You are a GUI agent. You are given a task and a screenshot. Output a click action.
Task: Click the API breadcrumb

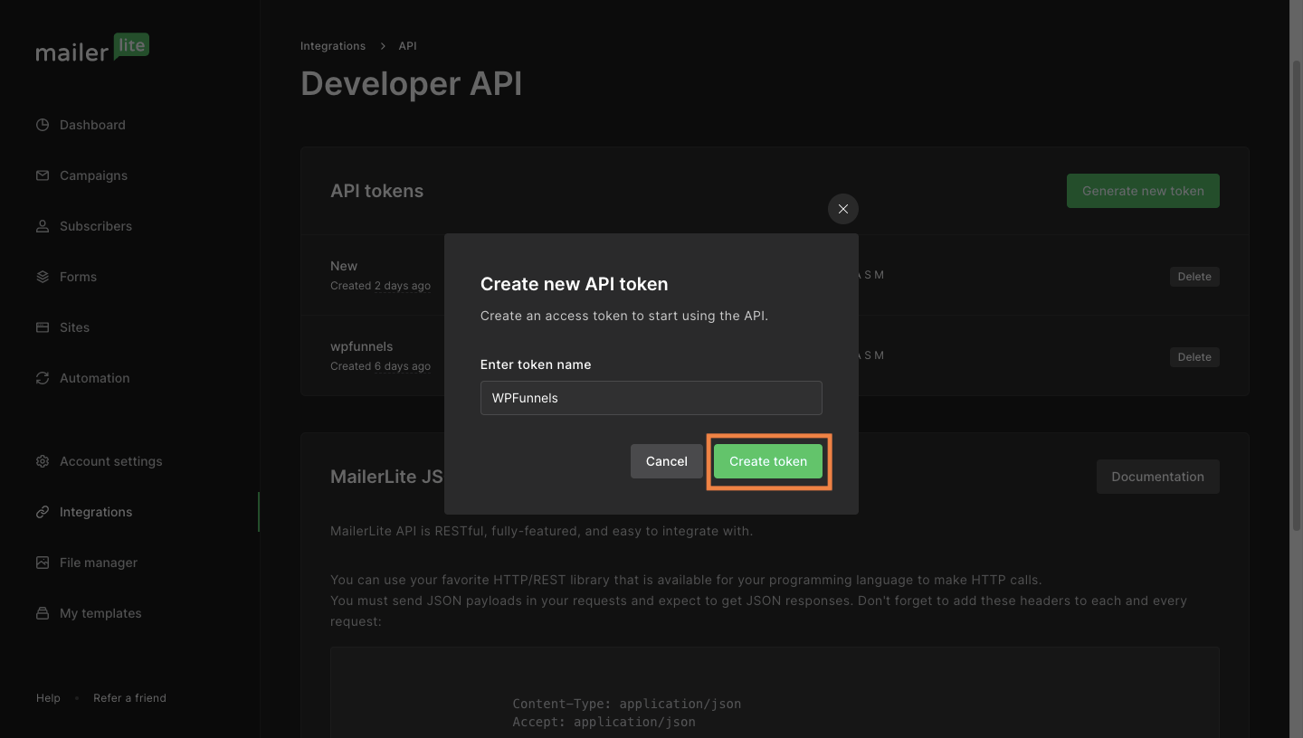pyautogui.click(x=407, y=46)
